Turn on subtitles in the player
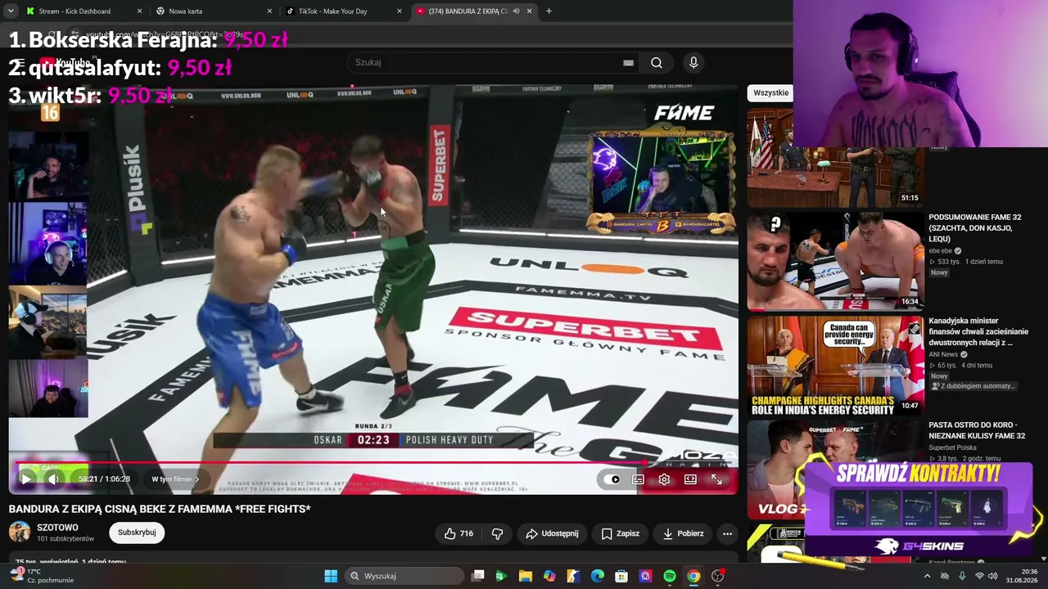Screen dimensions: 1048x589 638,479
